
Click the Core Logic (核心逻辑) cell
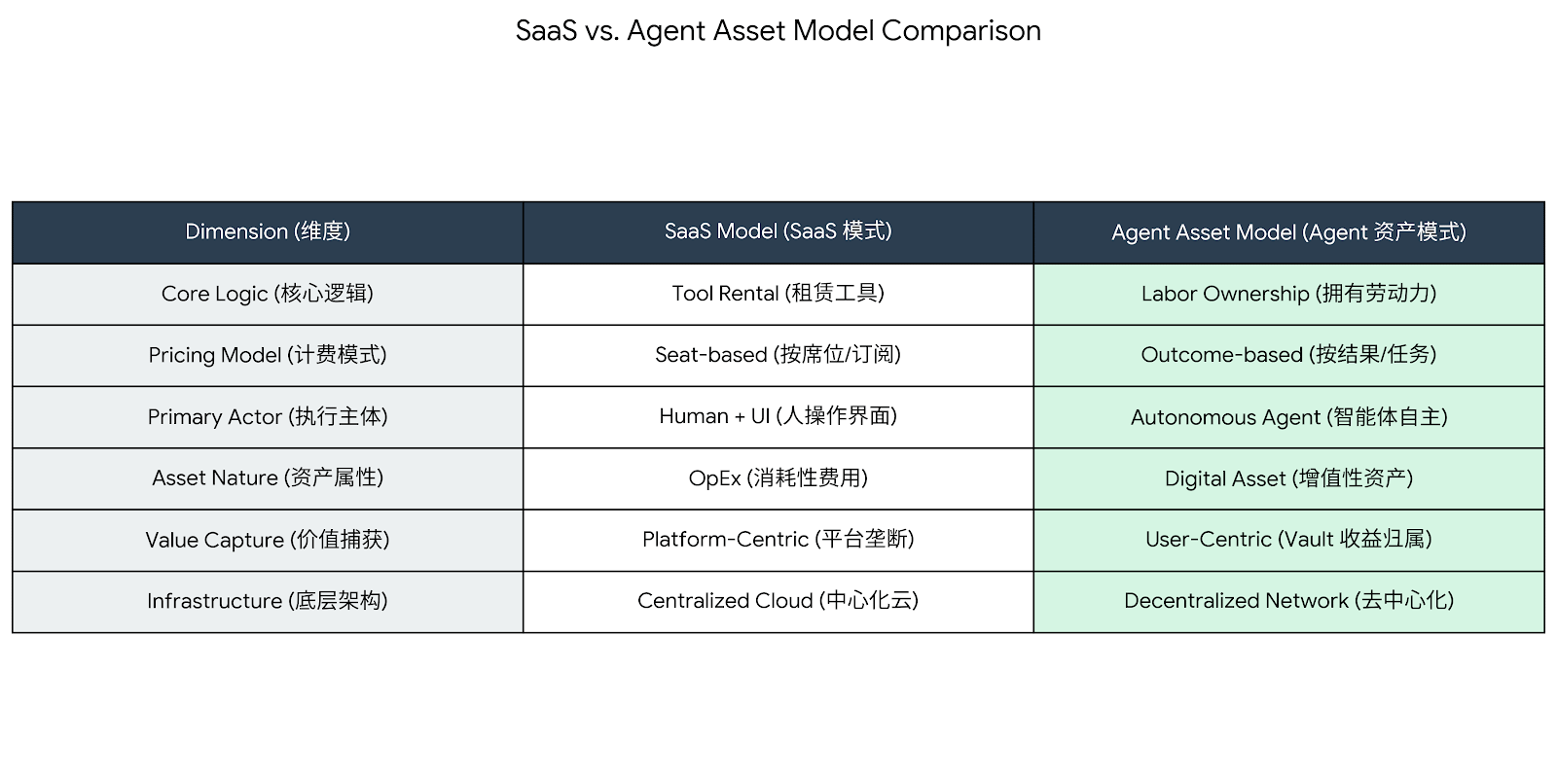[268, 294]
